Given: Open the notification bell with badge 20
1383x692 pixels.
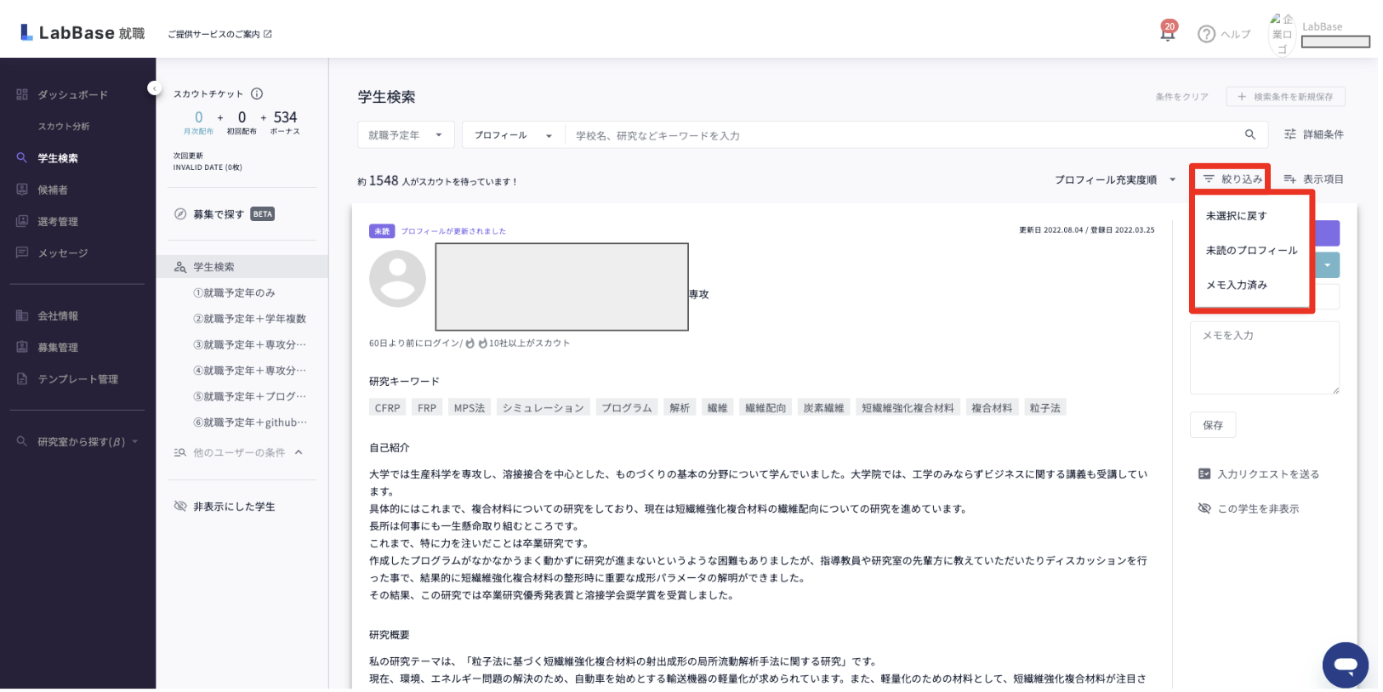Looking at the screenshot, I should (x=1168, y=32).
